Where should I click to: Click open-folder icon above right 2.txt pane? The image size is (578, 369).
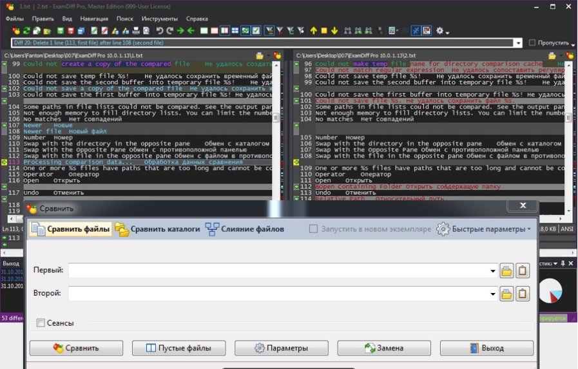click(552, 55)
